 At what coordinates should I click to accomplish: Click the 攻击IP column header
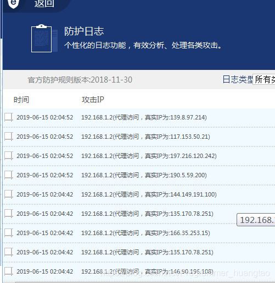click(93, 100)
